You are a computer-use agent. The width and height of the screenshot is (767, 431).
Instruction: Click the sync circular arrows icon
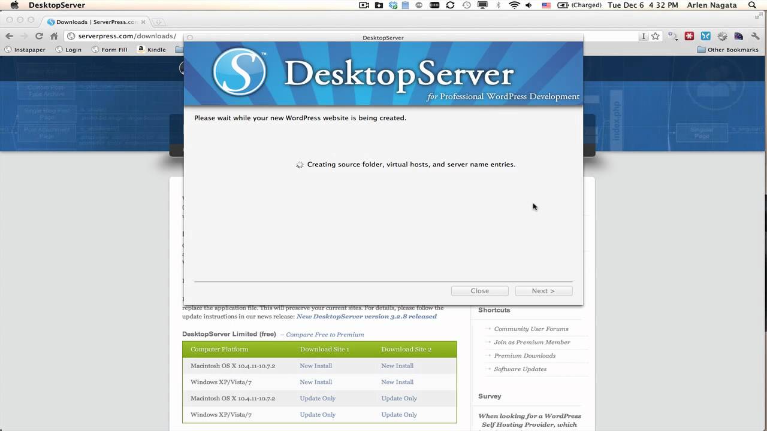click(450, 5)
